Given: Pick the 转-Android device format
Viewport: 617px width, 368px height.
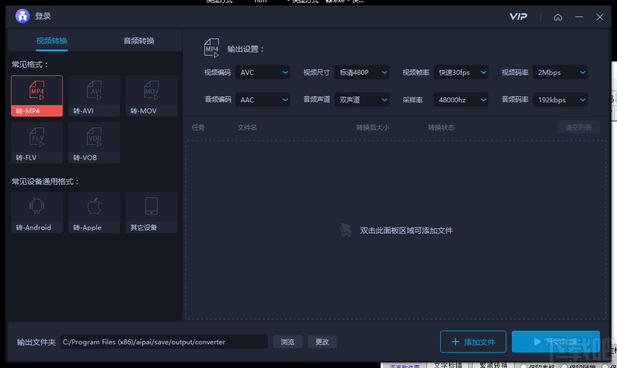Looking at the screenshot, I should tap(36, 212).
